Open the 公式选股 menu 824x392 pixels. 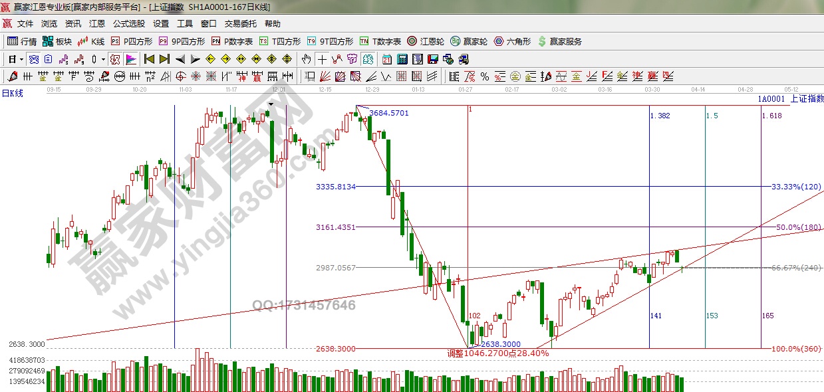click(x=128, y=24)
